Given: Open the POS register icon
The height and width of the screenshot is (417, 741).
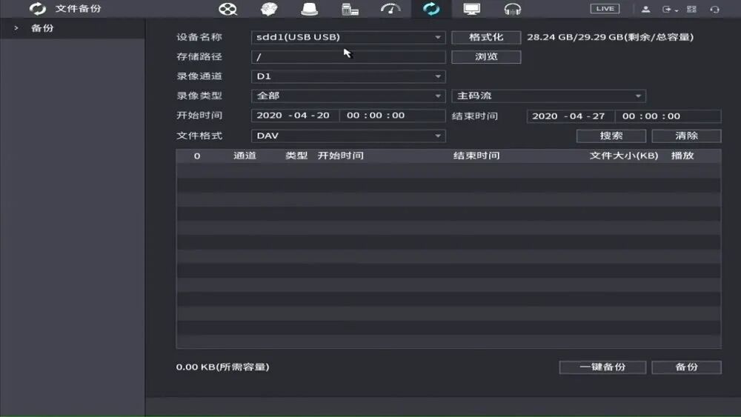Looking at the screenshot, I should [x=350, y=9].
